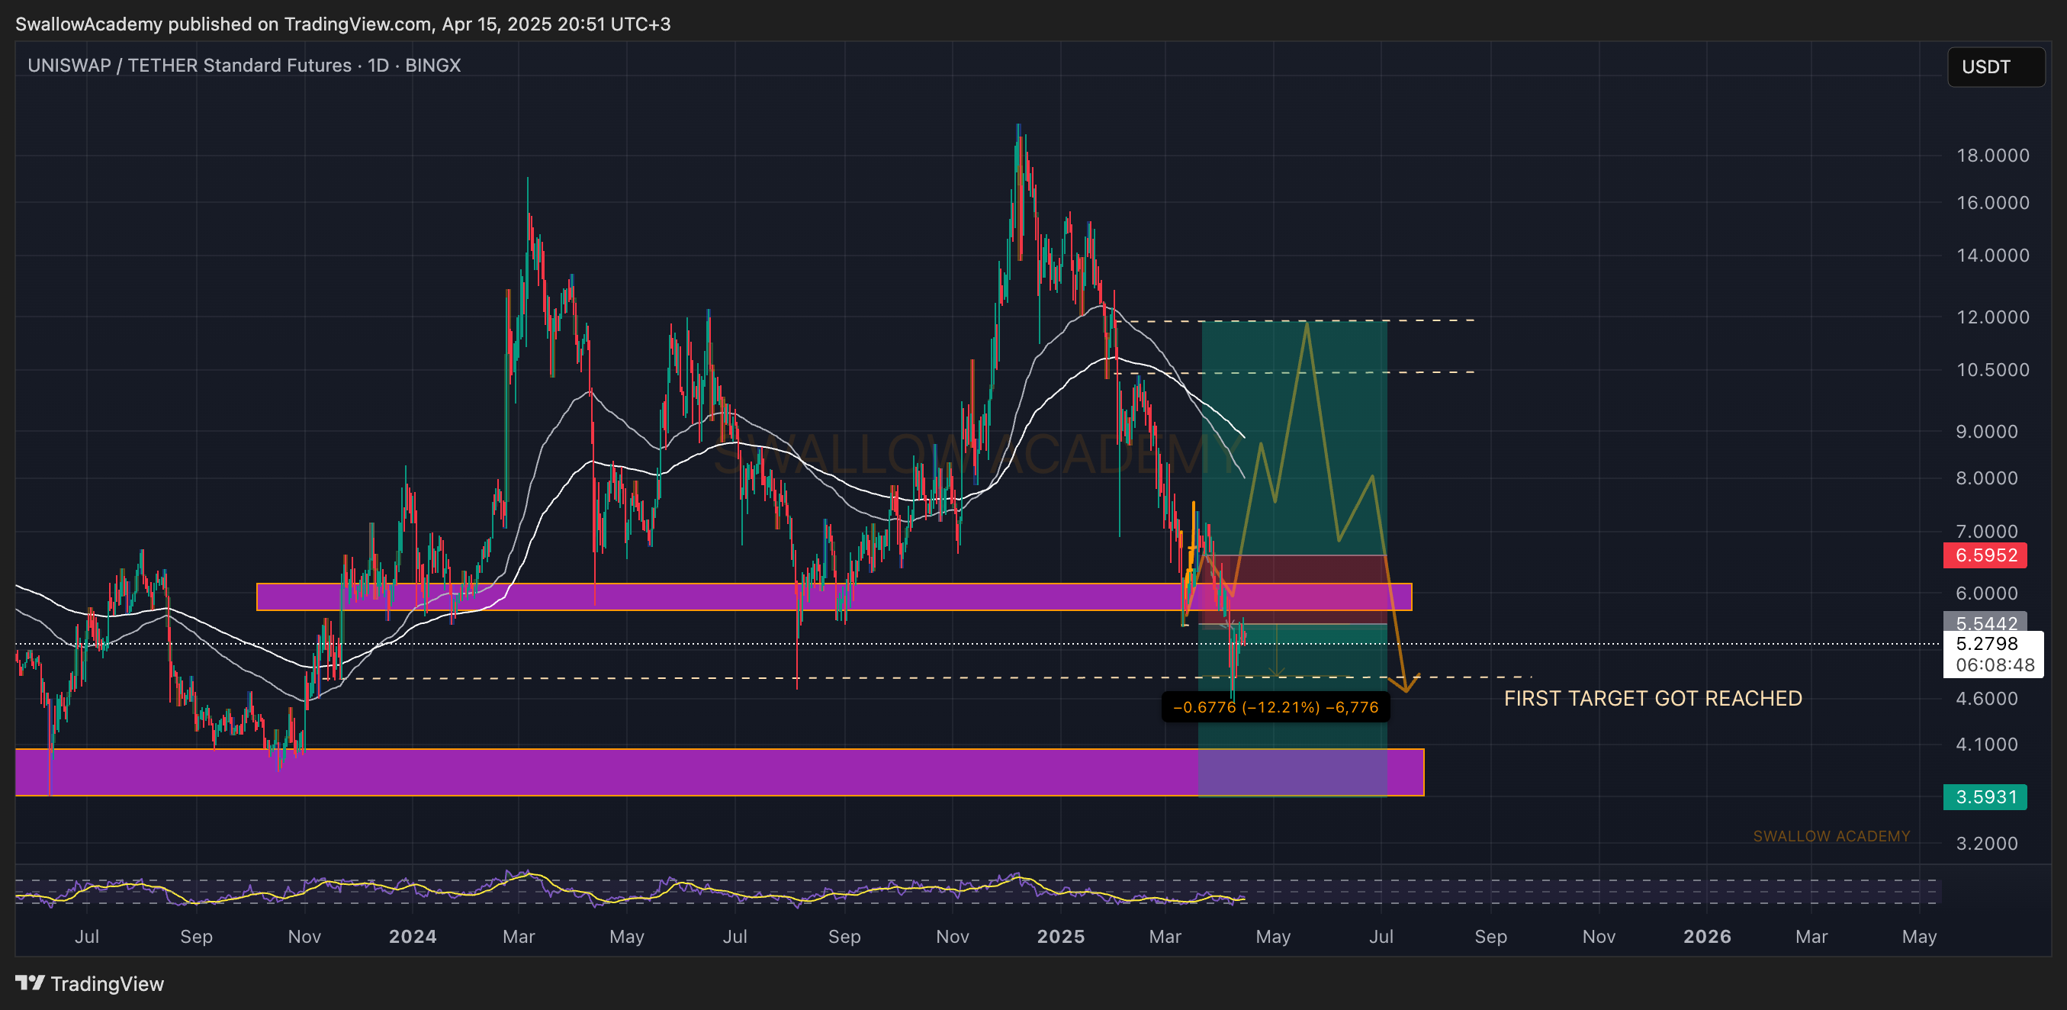Image resolution: width=2067 pixels, height=1010 pixels.
Task: Click the 2026 label on time axis
Action: pos(1707,936)
